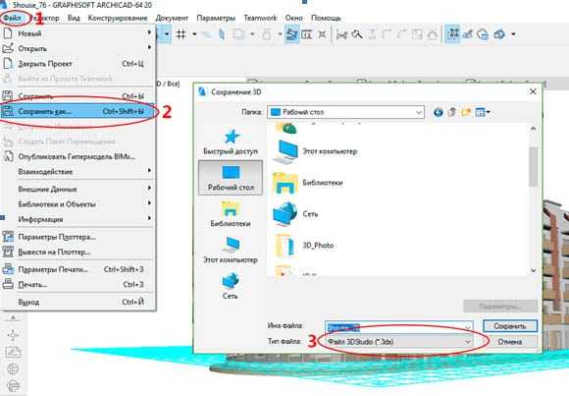This screenshot has height=396, width=569.
Task: Open the Вид menu
Action: [x=74, y=18]
